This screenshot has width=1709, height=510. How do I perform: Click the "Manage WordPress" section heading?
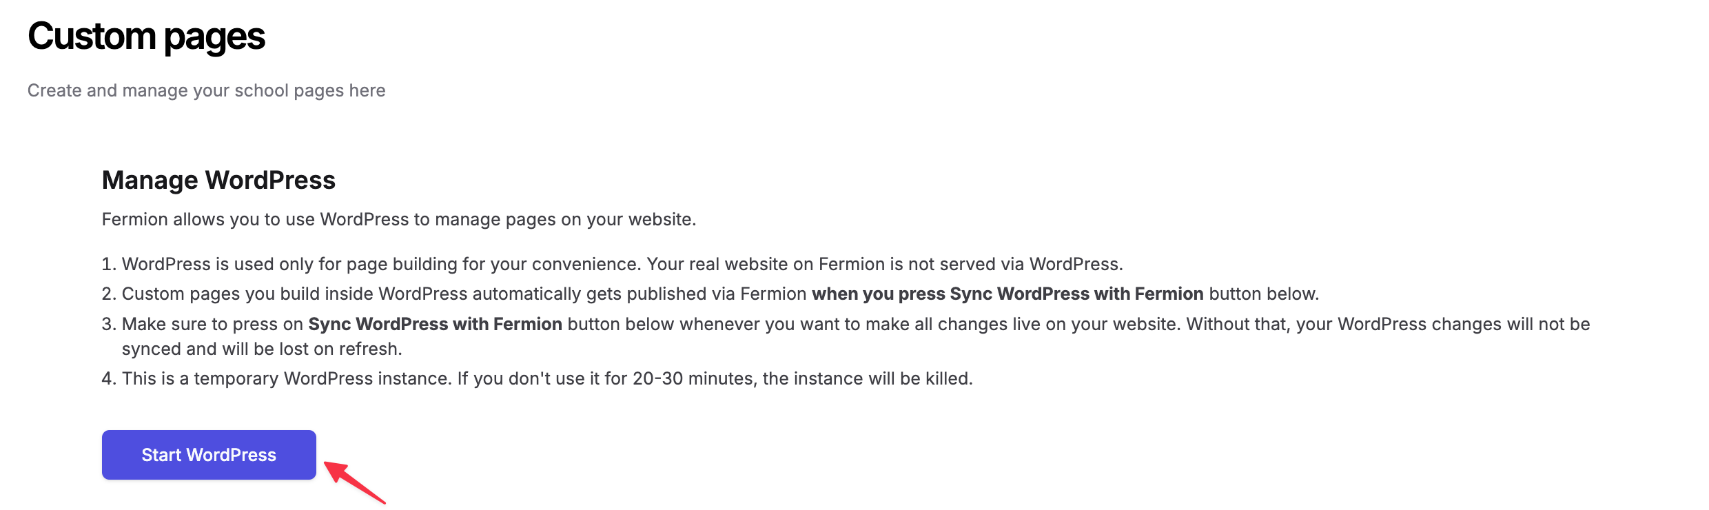(218, 180)
